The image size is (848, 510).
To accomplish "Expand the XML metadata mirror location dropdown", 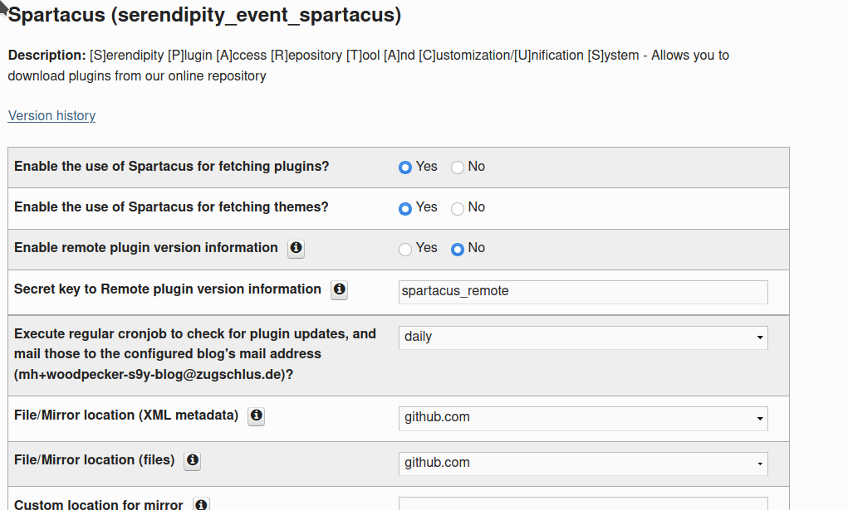I will (x=583, y=418).
